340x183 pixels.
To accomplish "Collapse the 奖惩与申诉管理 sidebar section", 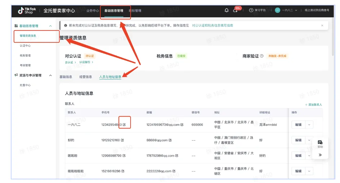I will (x=50, y=75).
